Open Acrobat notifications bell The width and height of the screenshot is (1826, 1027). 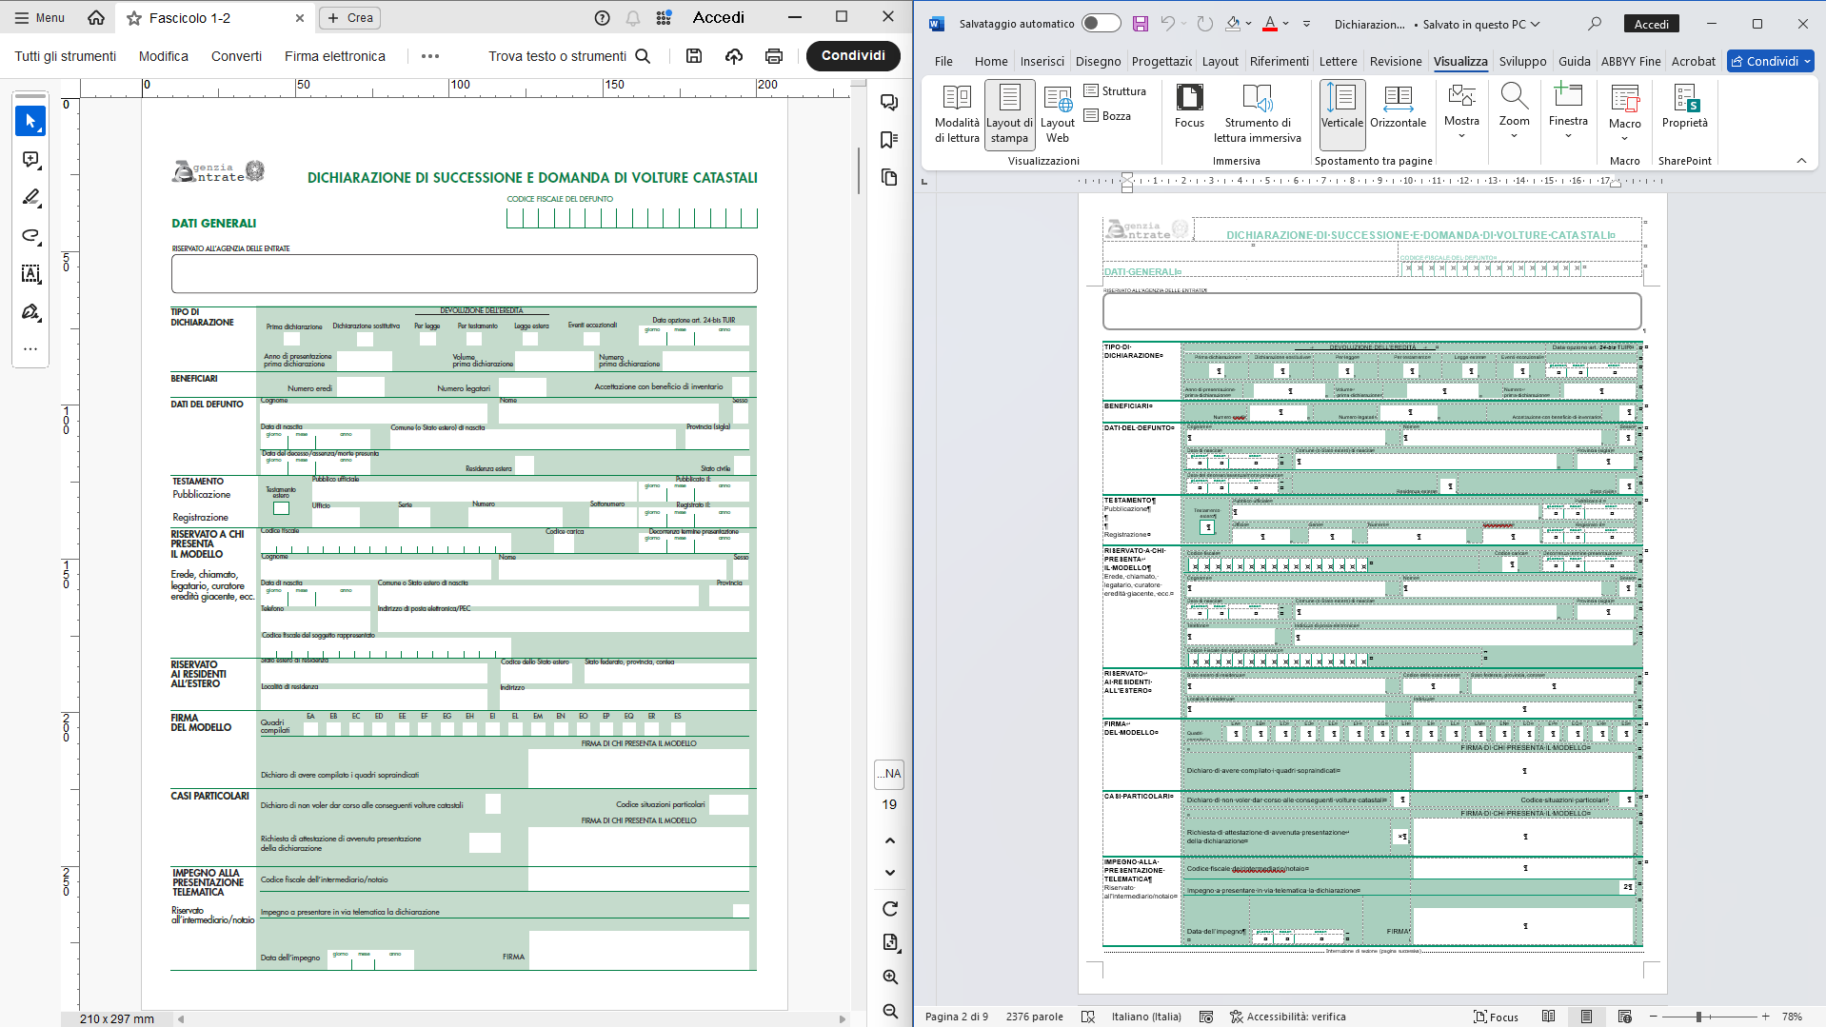tap(633, 17)
